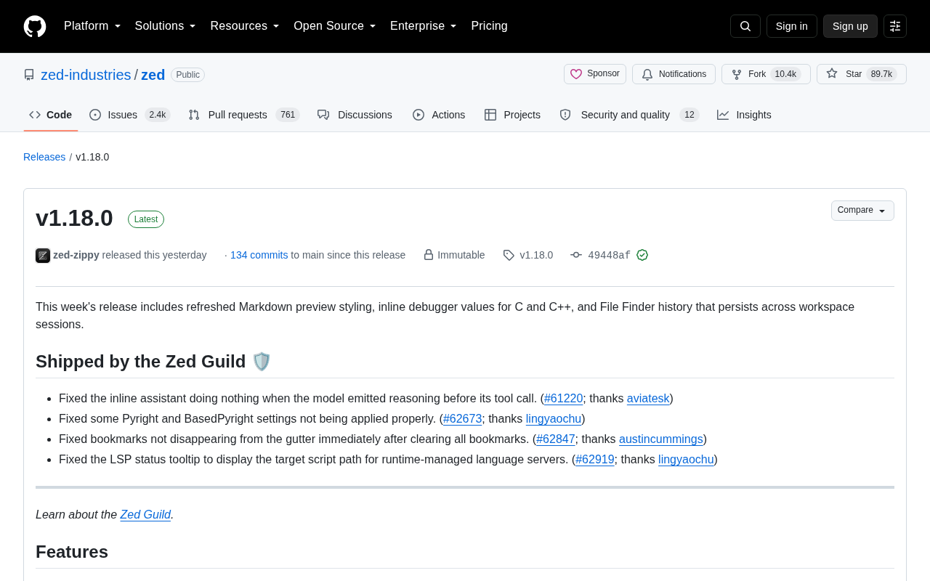The image size is (930, 581).
Task: Open pull request #61220
Action: [564, 399]
